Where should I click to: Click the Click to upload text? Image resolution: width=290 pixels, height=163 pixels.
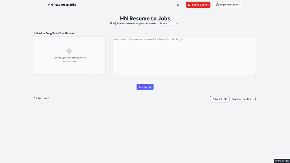click(70, 57)
